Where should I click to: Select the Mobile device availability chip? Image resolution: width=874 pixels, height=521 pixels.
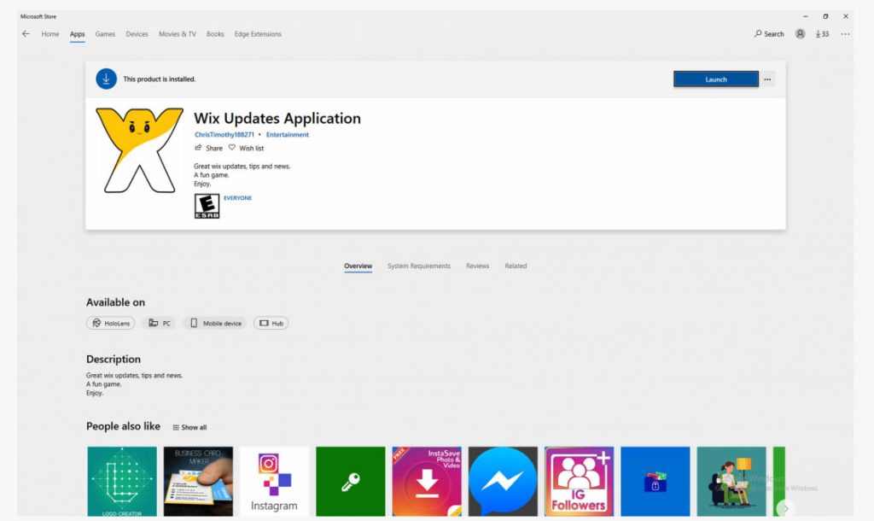216,323
